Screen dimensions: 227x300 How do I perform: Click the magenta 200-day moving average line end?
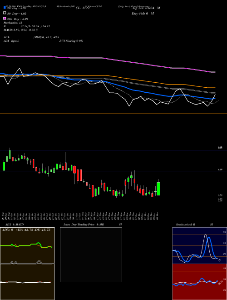pos(214,72)
